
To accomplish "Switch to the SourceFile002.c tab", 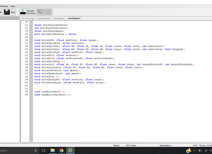I will point(44,18).
